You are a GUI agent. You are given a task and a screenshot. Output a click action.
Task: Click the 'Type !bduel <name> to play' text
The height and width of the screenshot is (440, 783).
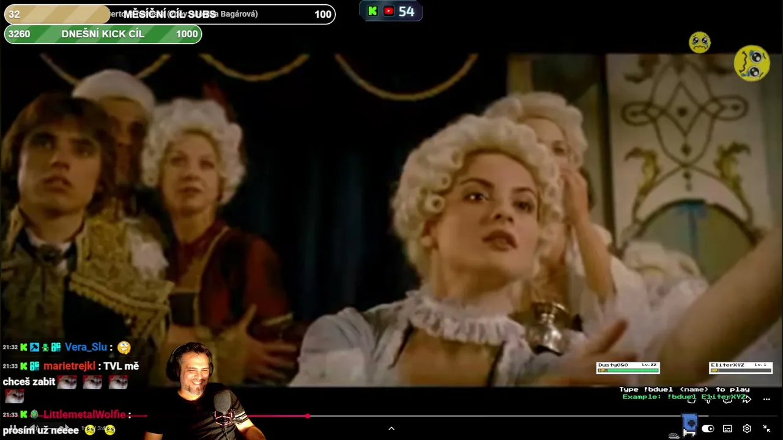pyautogui.click(x=684, y=389)
